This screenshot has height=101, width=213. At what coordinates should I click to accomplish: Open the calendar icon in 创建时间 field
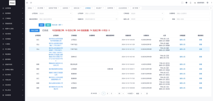[116, 19]
